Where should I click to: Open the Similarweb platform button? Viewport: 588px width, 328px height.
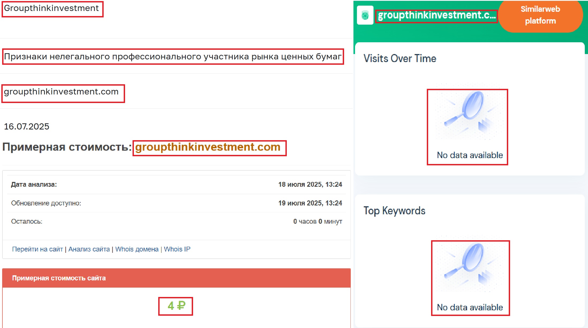pos(540,15)
